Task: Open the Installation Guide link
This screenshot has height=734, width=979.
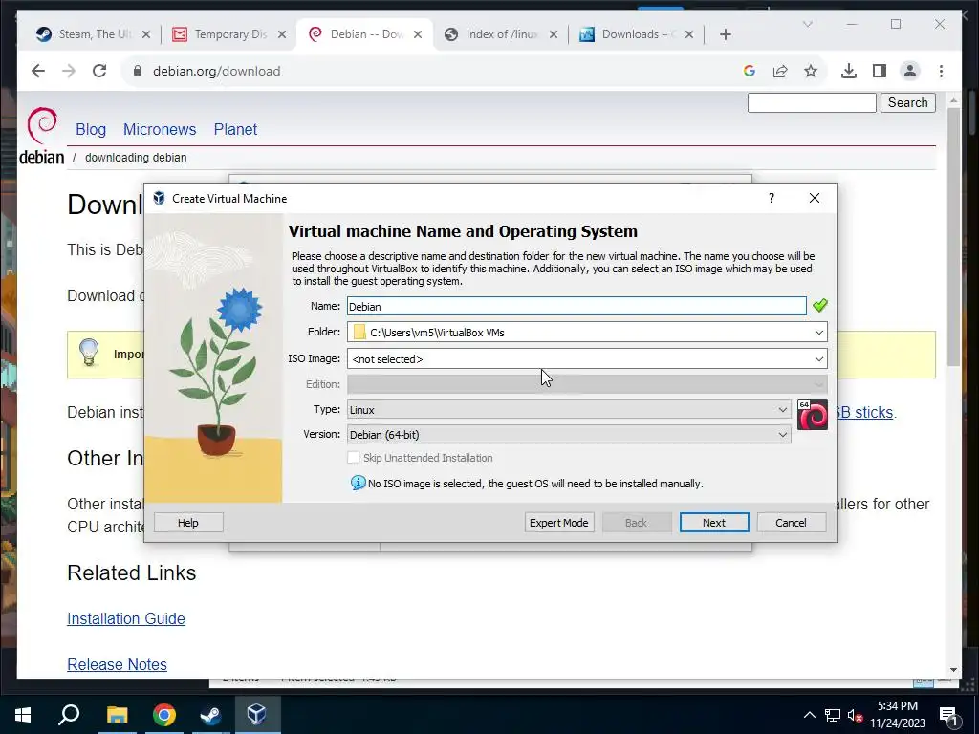Action: click(126, 618)
